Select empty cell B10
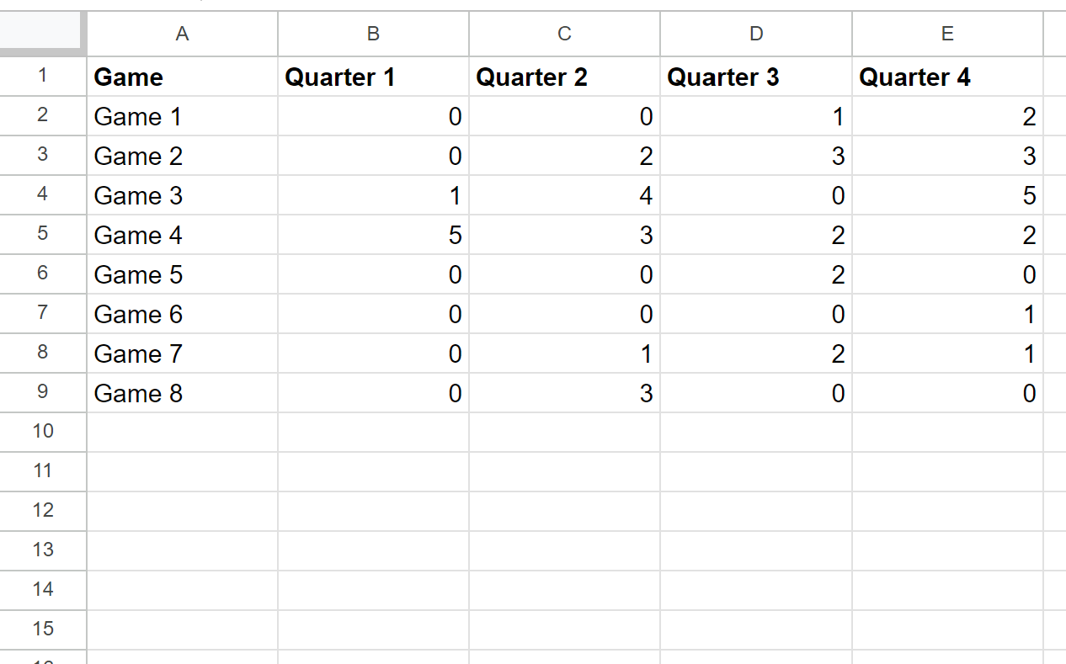Image resolution: width=1066 pixels, height=664 pixels. click(x=373, y=432)
